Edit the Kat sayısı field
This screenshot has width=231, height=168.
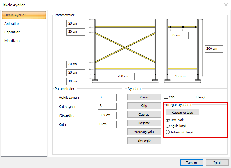pyautogui.click(x=107, y=106)
